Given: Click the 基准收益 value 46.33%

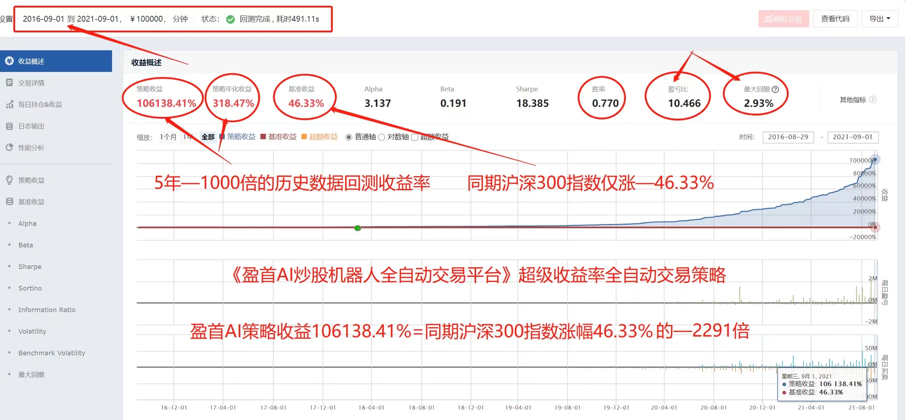Looking at the screenshot, I should 306,103.
